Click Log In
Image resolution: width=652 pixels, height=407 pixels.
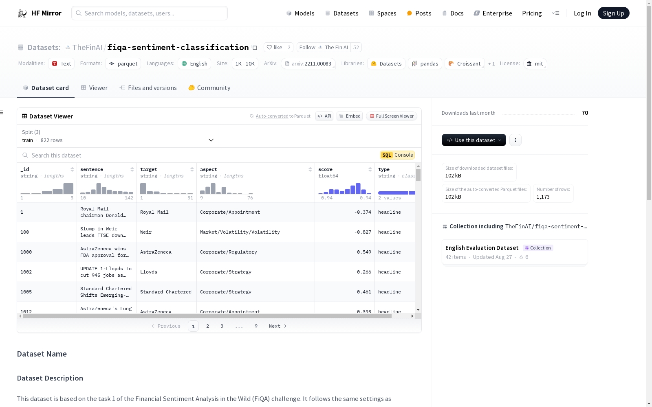582,13
